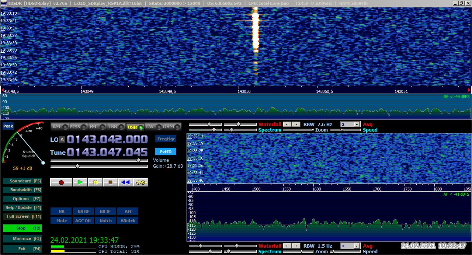Select AM demodulation mode
Screen dimensions: 472x255
tap(60, 127)
